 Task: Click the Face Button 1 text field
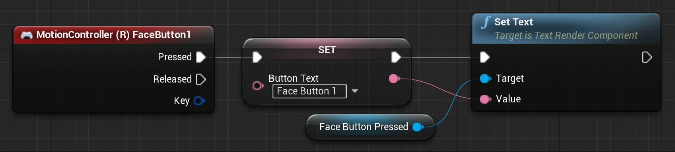pyautogui.click(x=309, y=91)
